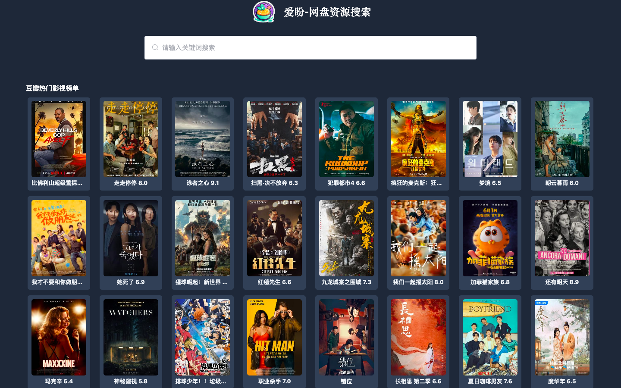Click the title 排球少年！！垃圾...

click(201, 381)
